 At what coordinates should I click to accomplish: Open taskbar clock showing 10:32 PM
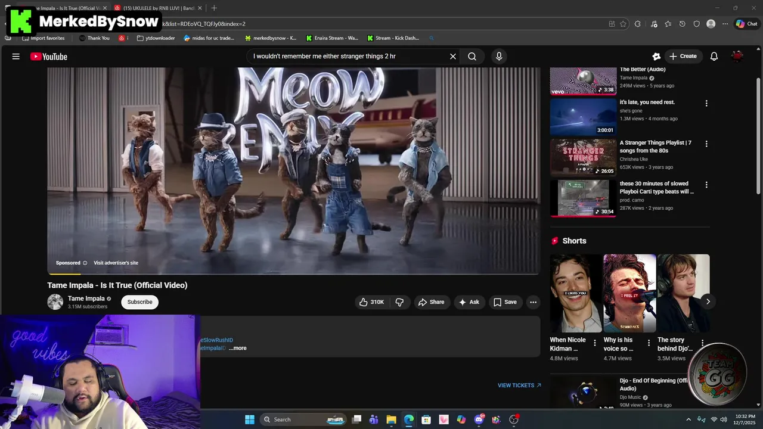pyautogui.click(x=745, y=419)
